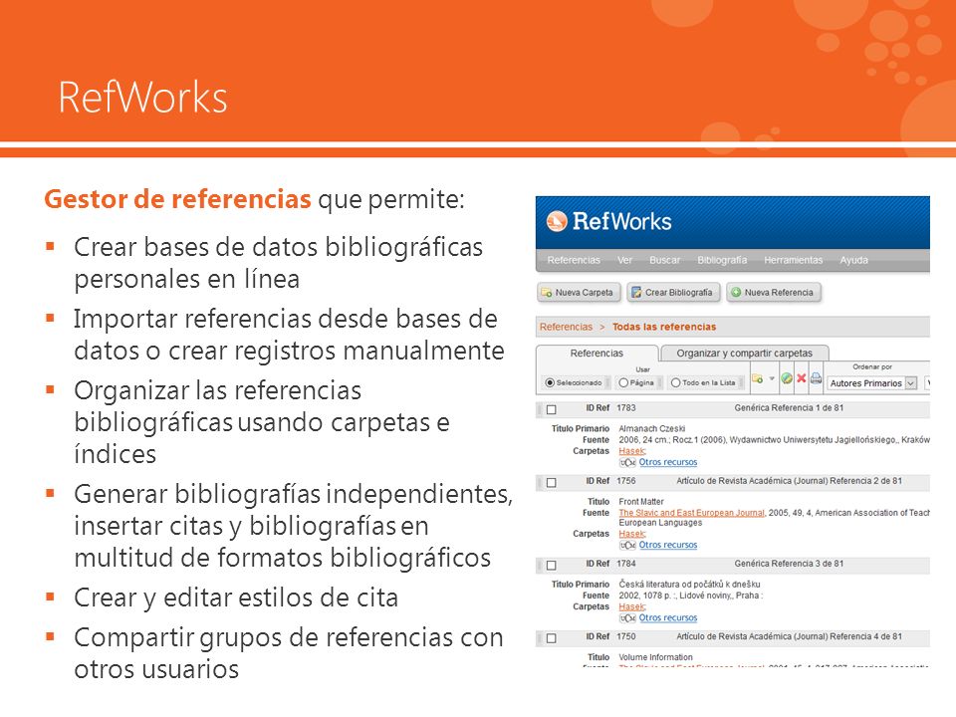Click the Crear Bibliografía button icon

tap(636, 293)
